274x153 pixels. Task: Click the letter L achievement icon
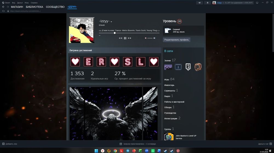[x=141, y=62]
